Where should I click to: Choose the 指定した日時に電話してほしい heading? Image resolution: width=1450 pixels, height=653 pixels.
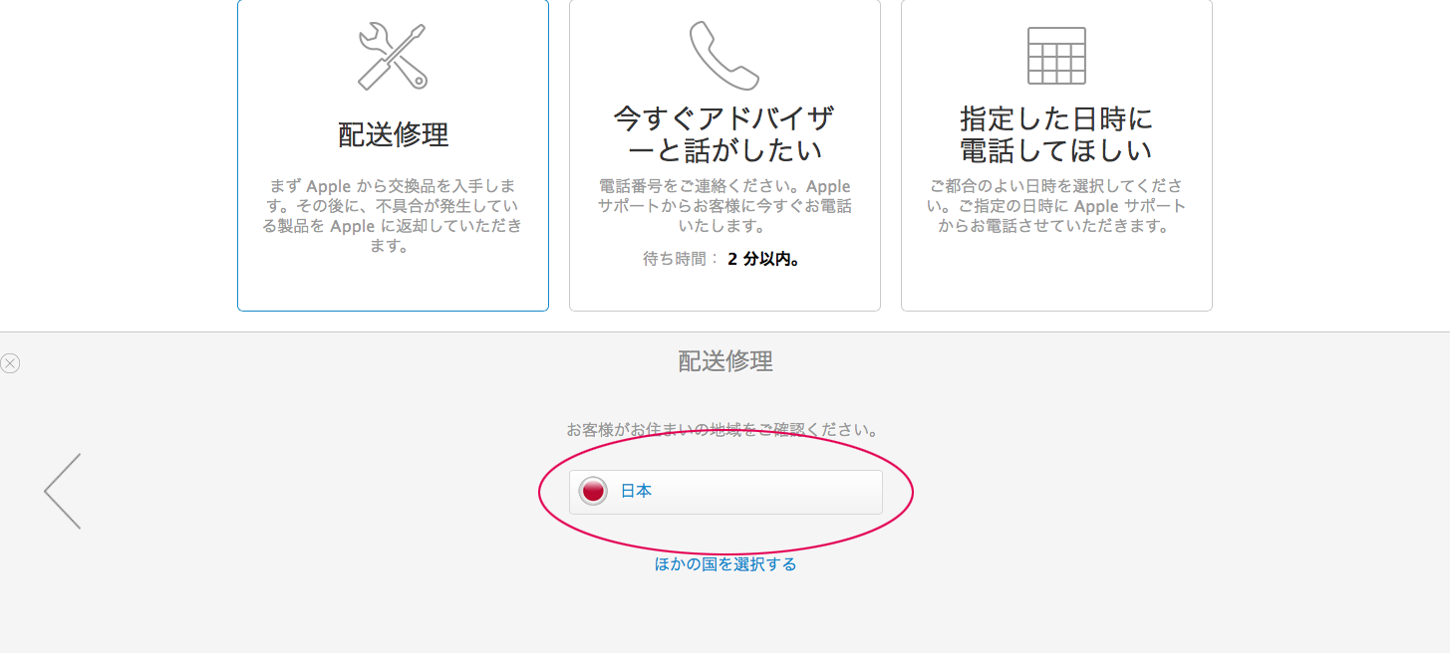point(1056,134)
